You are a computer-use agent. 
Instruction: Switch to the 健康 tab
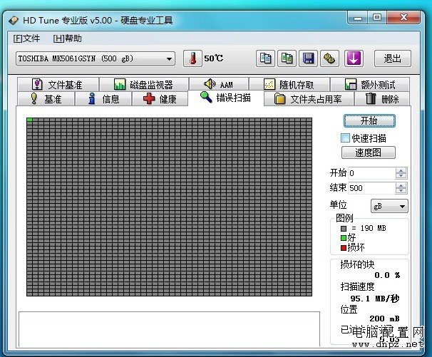160,98
